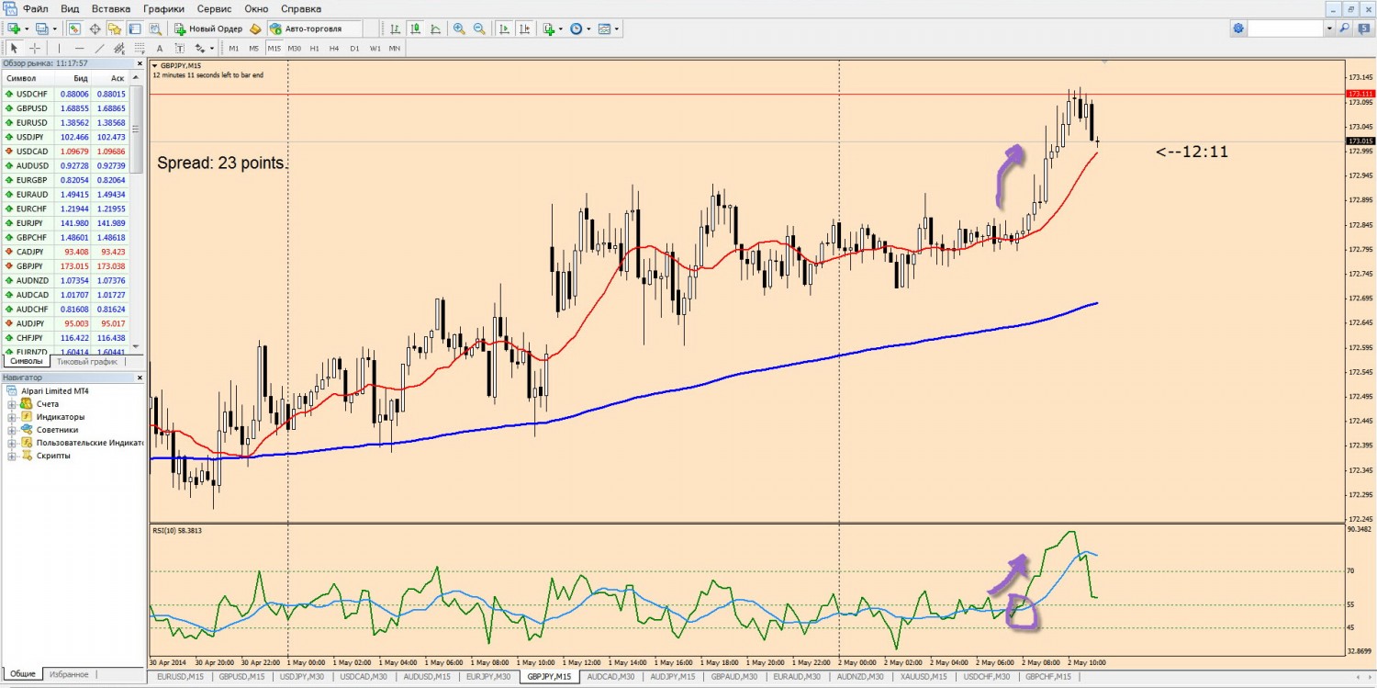Expand the Скрипты tree node

click(x=13, y=456)
